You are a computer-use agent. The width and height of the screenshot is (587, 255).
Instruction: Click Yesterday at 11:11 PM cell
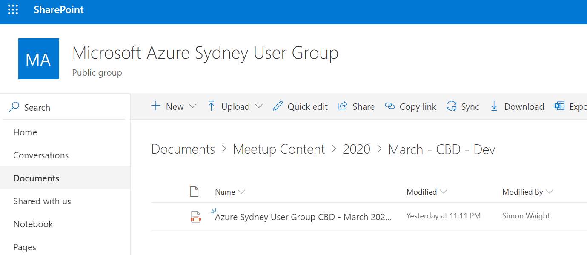pos(444,216)
